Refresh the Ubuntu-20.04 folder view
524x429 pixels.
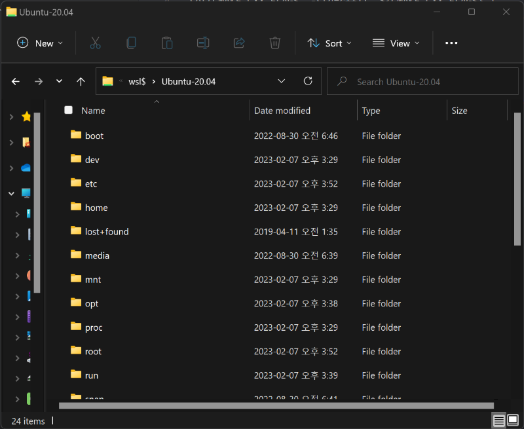(x=308, y=81)
